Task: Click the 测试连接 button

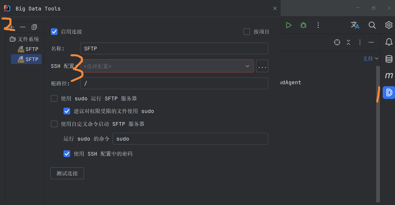Action: click(67, 173)
